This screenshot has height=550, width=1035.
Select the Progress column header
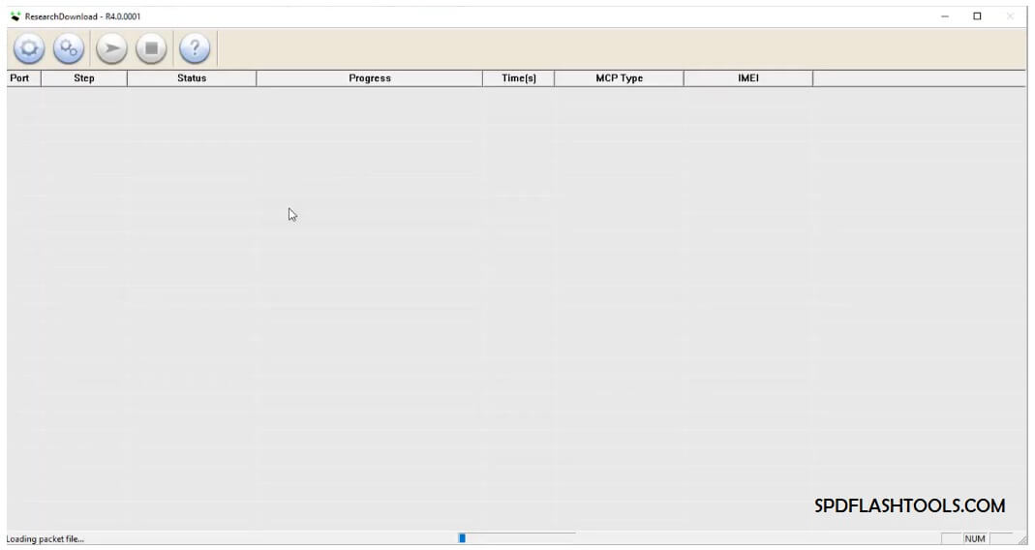click(370, 77)
